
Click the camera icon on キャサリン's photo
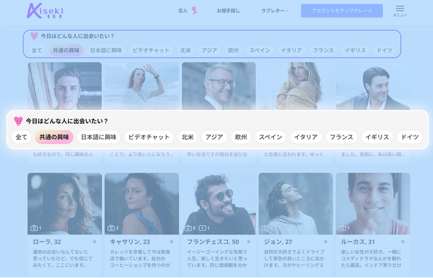pyautogui.click(x=111, y=227)
